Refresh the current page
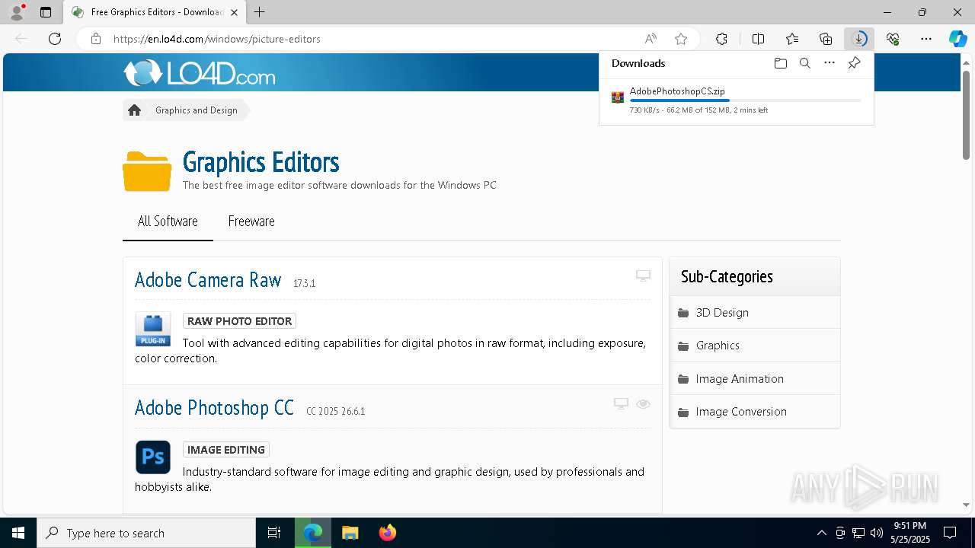 coord(55,39)
